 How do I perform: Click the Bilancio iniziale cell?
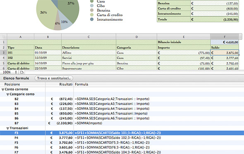pyautogui.click(x=184, y=42)
